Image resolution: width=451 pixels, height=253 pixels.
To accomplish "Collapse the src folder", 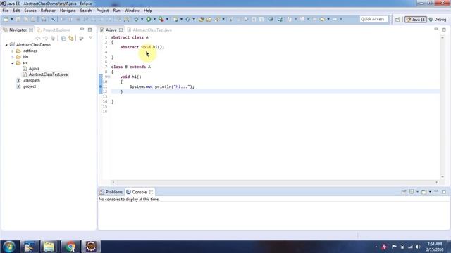I will pyautogui.click(x=13, y=63).
